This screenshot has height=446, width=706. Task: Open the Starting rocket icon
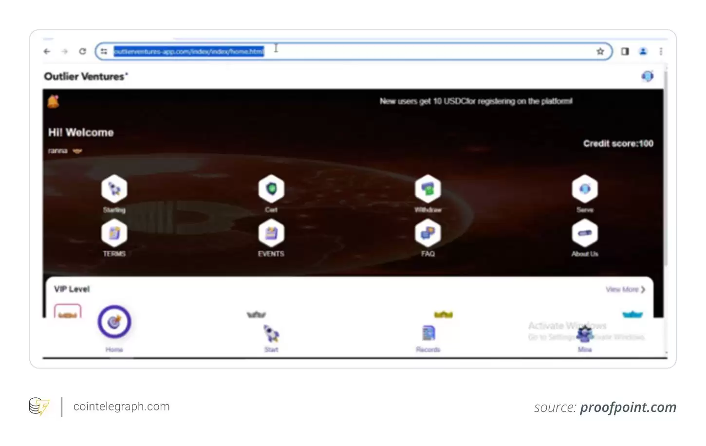[x=114, y=189]
